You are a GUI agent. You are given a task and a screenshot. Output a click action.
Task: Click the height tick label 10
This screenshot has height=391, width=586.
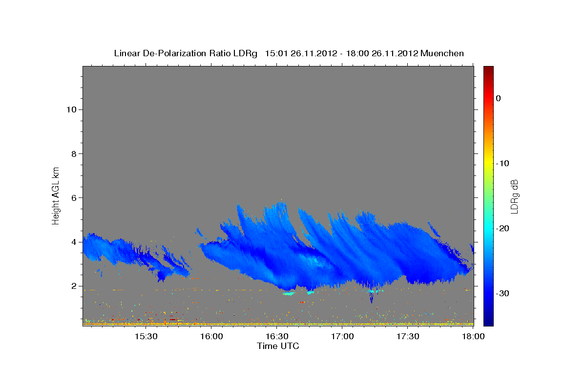coord(71,109)
